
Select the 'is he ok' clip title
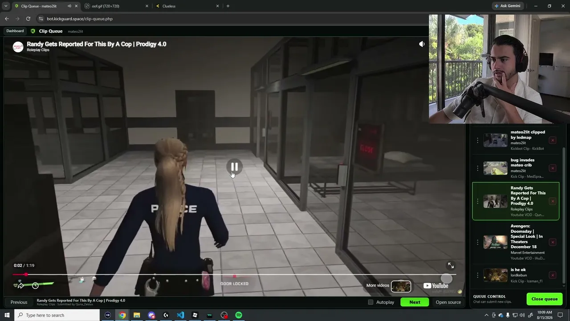519,270
